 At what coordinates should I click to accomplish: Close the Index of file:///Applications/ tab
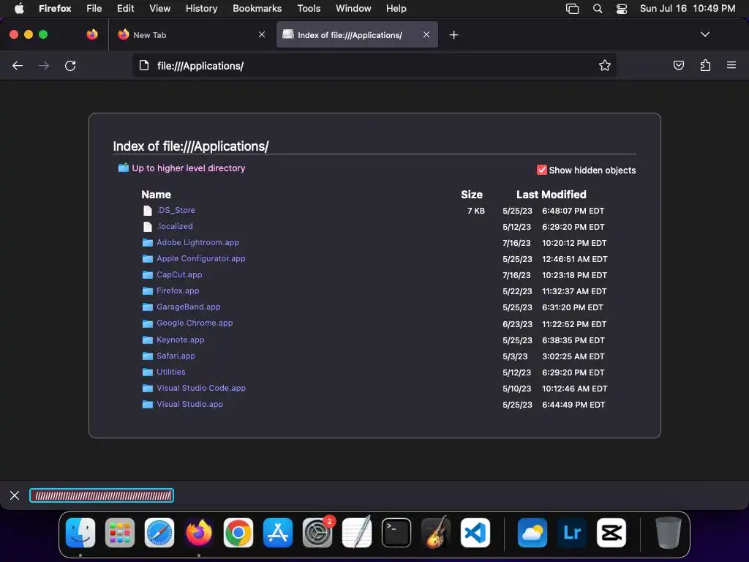click(426, 34)
